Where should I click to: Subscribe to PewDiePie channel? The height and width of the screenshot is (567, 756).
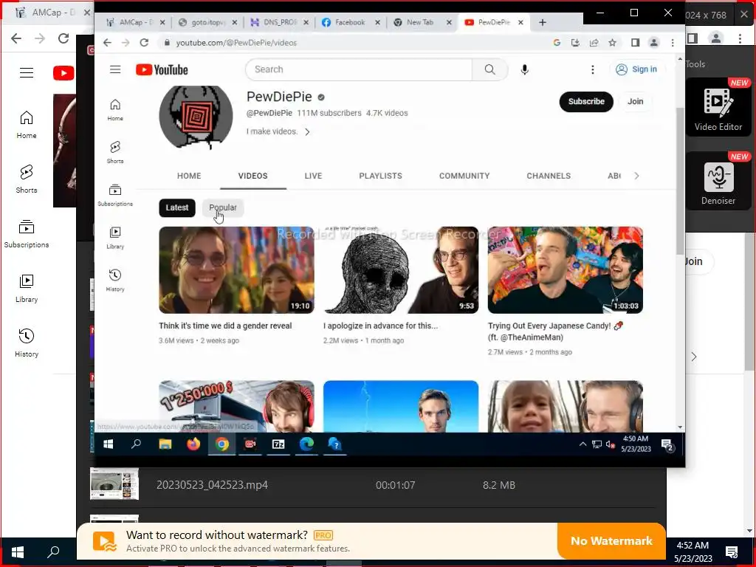[585, 102]
